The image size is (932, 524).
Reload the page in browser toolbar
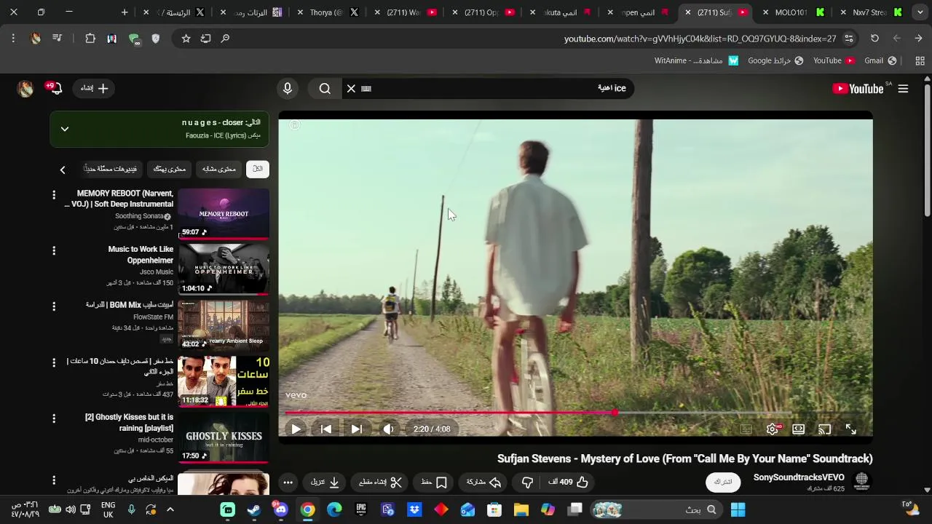(x=874, y=39)
